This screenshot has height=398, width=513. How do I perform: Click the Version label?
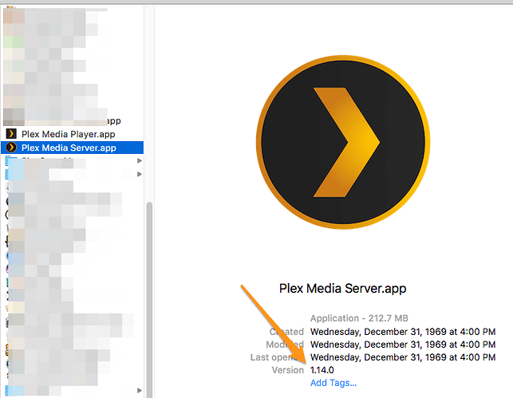point(287,370)
